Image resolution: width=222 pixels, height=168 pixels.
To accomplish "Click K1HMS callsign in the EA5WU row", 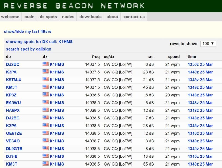I will pos(57,103).
